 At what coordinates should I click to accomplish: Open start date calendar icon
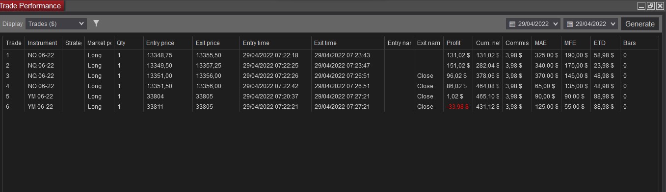point(512,24)
